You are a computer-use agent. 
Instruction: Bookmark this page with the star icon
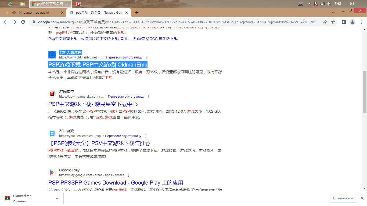(333, 22)
